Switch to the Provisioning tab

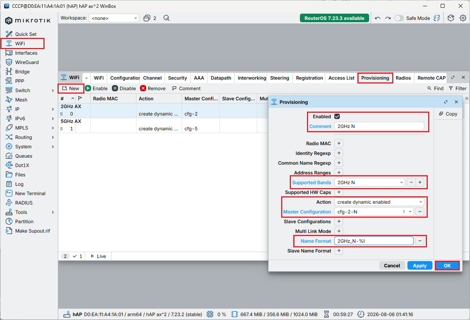(x=375, y=78)
